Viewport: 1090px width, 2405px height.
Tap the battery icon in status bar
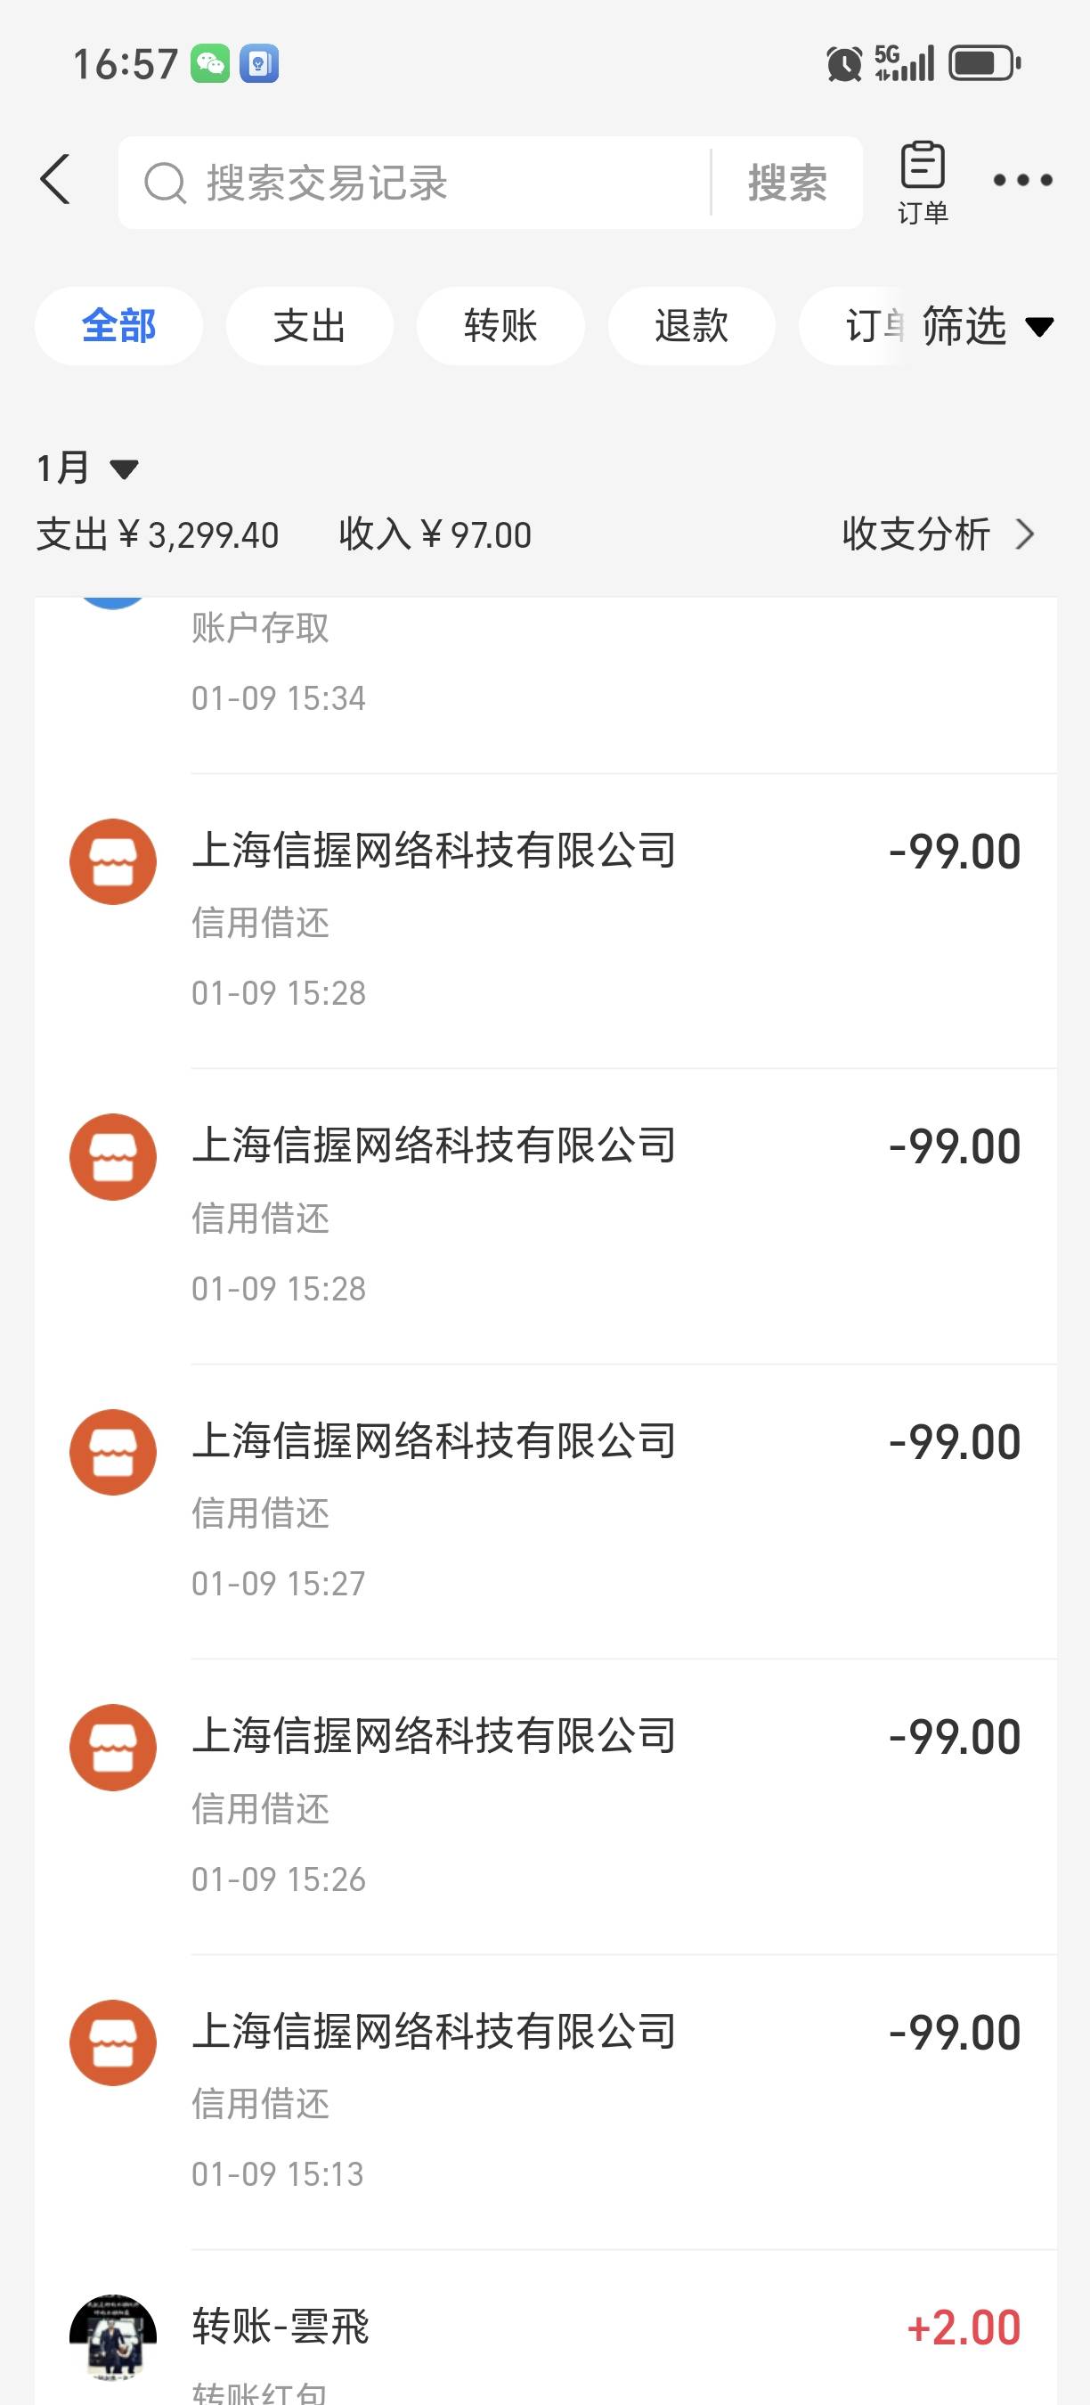tap(985, 63)
